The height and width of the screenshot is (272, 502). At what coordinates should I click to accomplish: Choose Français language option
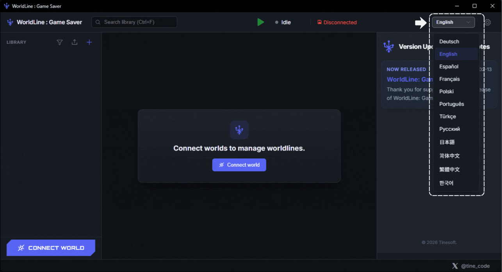(x=456, y=79)
